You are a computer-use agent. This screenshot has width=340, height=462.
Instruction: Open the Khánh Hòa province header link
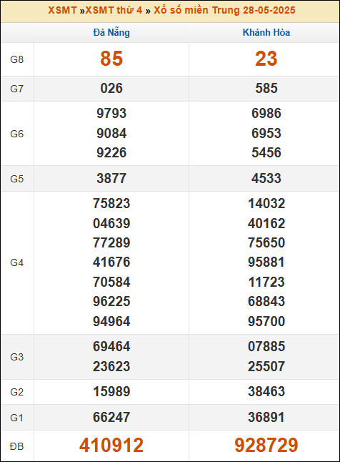coord(266,32)
